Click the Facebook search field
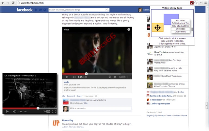The width and height of the screenshot is (209, 131). [77, 10]
